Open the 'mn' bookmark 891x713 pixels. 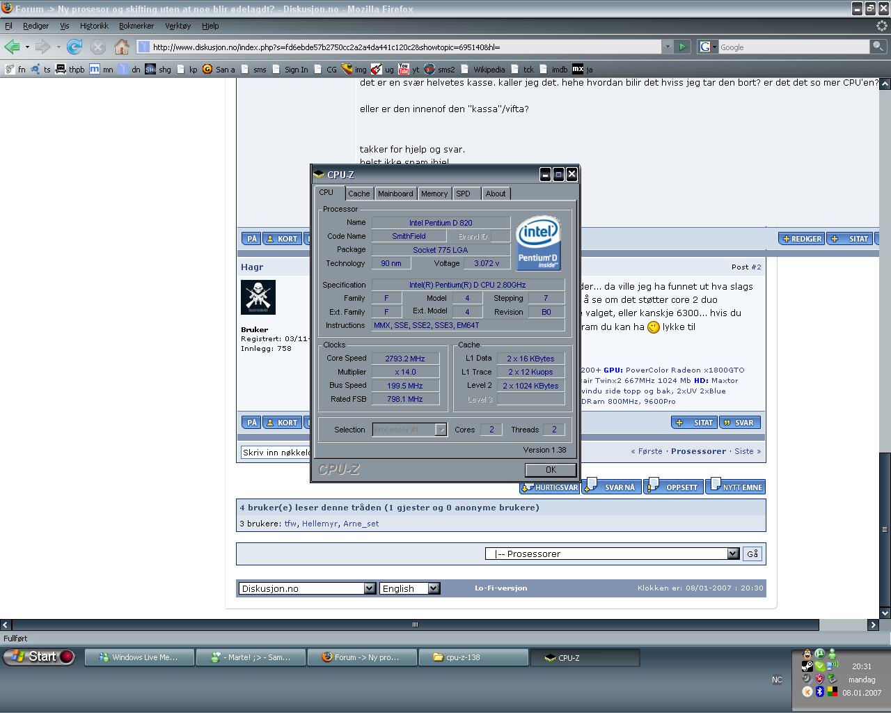tap(101, 69)
